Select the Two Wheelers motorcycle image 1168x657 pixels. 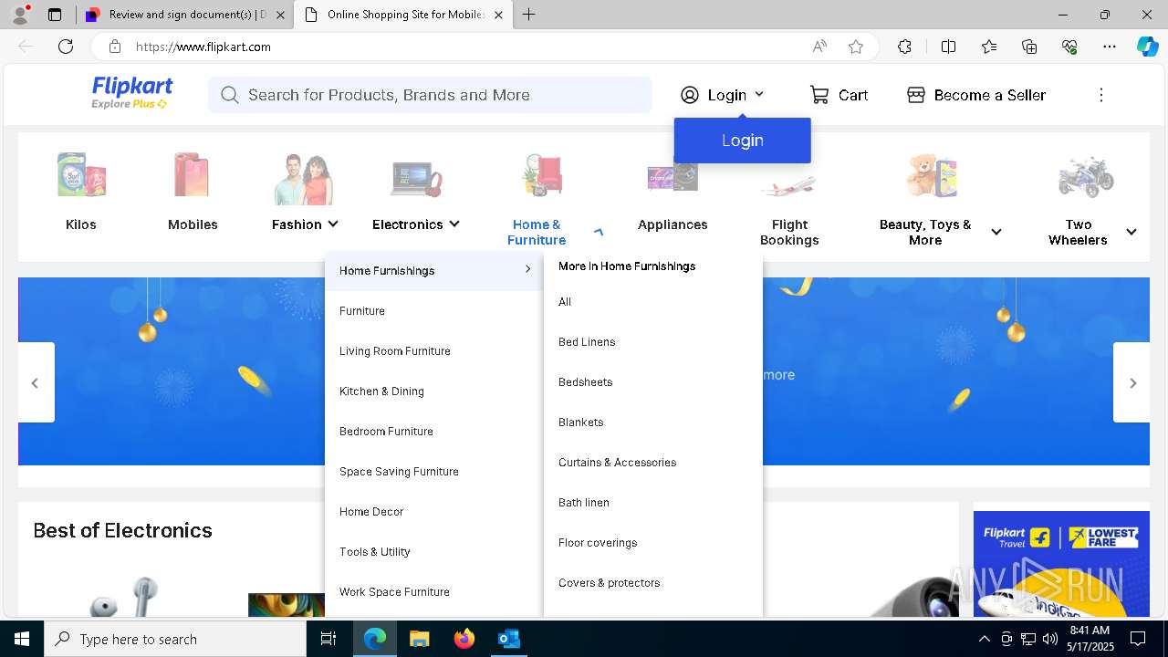(x=1085, y=177)
